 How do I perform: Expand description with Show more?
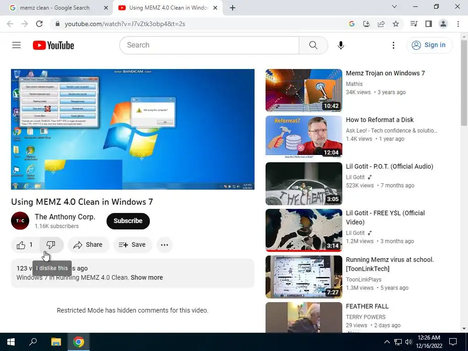coord(147,277)
